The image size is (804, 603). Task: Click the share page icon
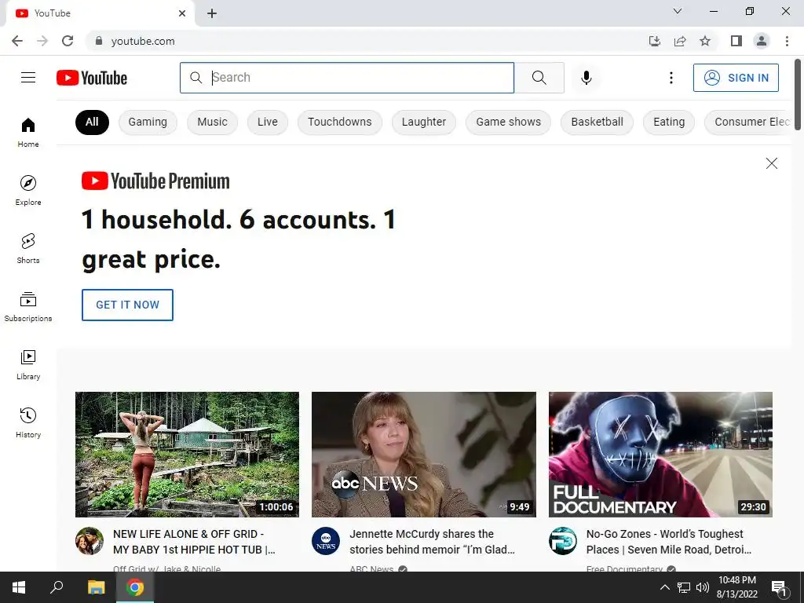click(x=680, y=41)
